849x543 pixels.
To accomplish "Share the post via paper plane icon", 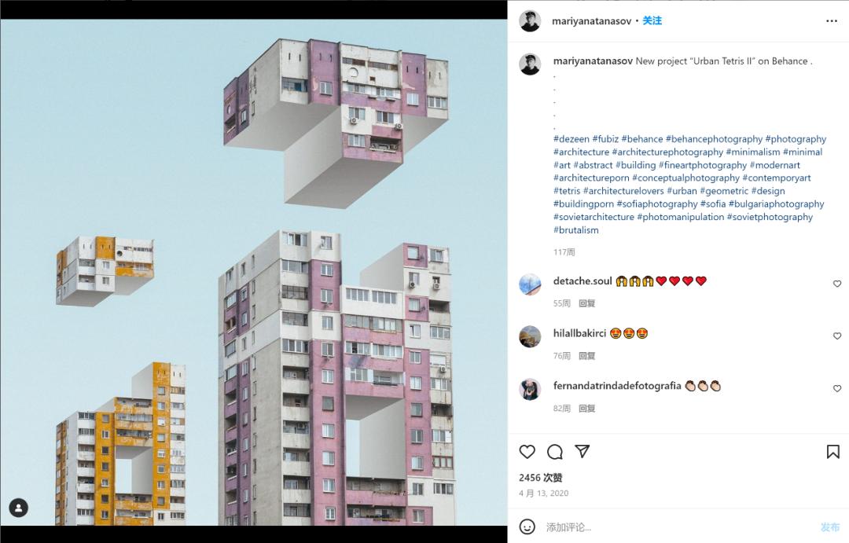I will (x=582, y=452).
